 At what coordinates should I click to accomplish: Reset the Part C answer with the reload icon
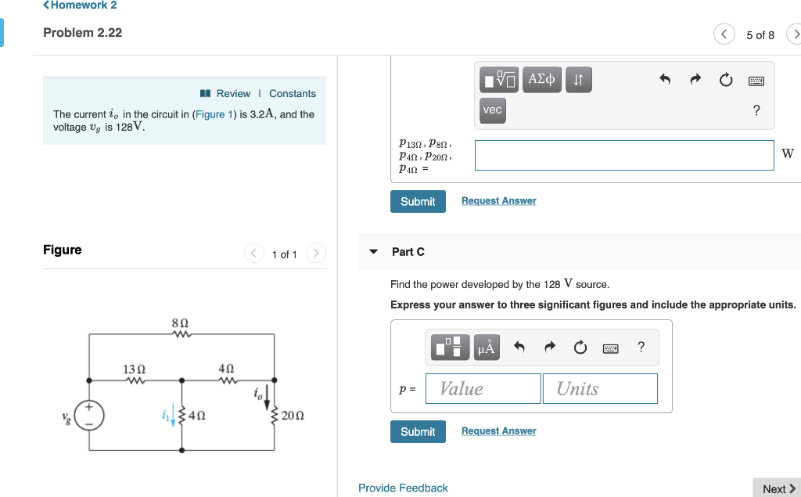click(580, 347)
